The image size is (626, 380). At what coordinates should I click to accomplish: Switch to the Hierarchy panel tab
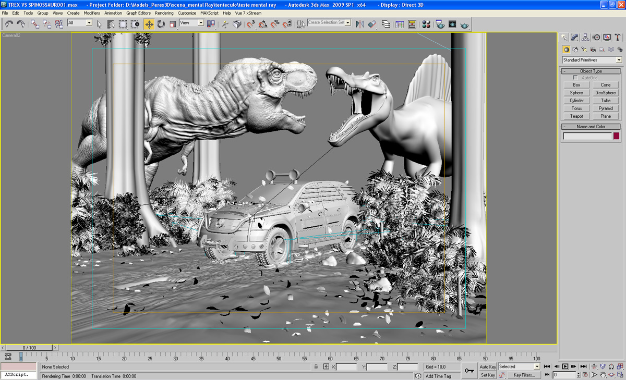tap(585, 38)
